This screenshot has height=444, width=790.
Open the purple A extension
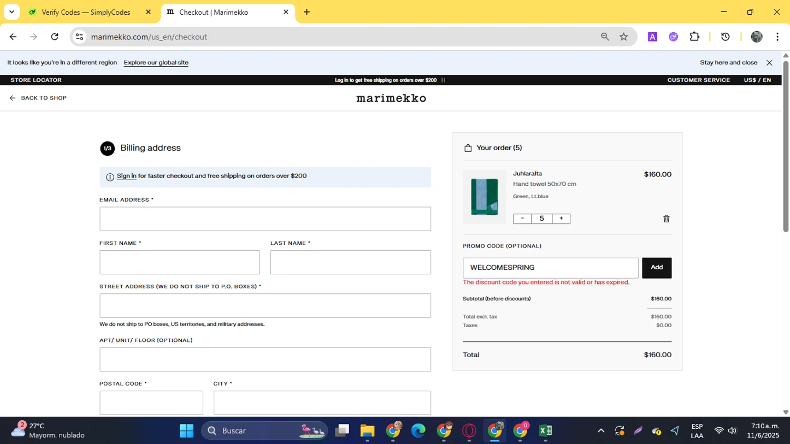pyautogui.click(x=653, y=37)
